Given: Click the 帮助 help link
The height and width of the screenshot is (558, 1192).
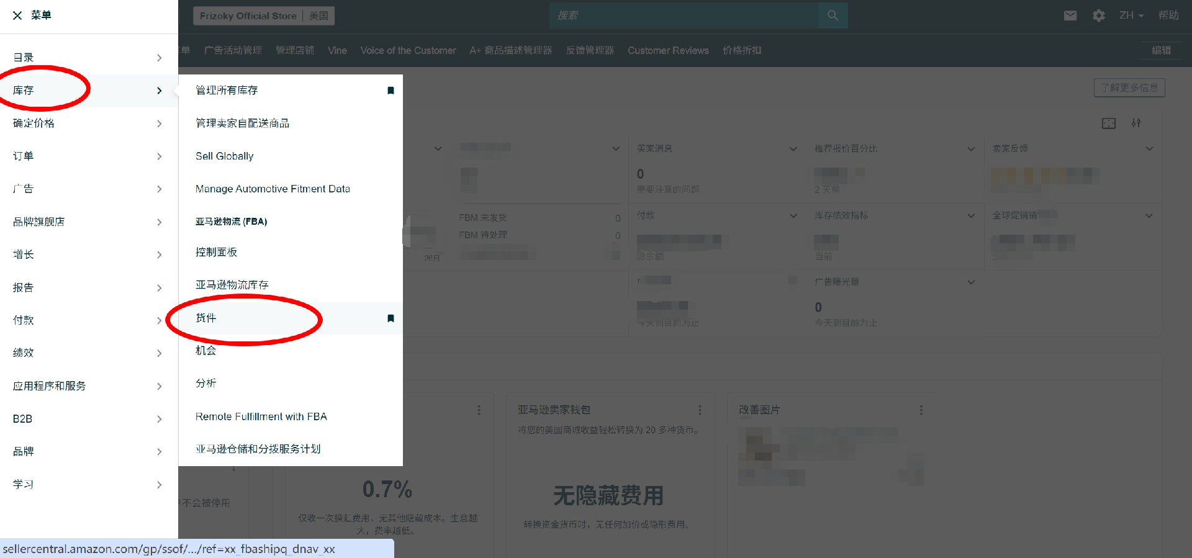Looking at the screenshot, I should [1168, 16].
